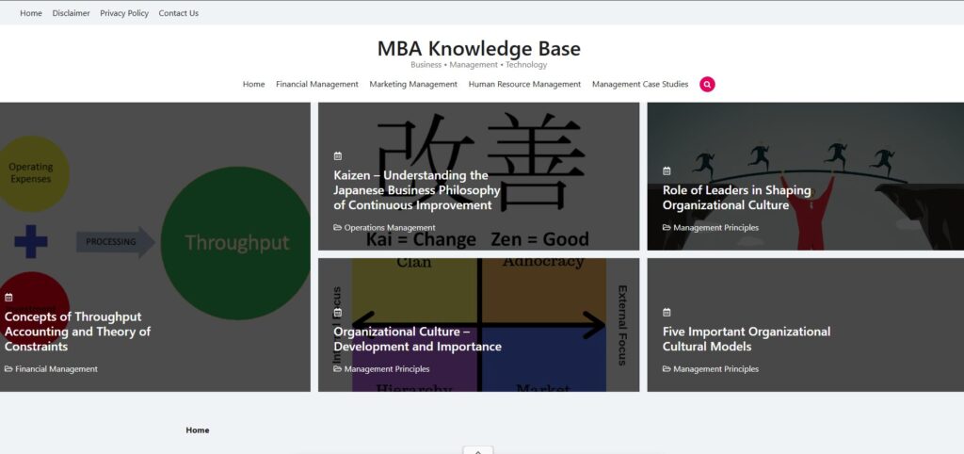Click Management Principles tag under Organizational Culture article
Screen dimensions: 964x454
click(x=387, y=369)
